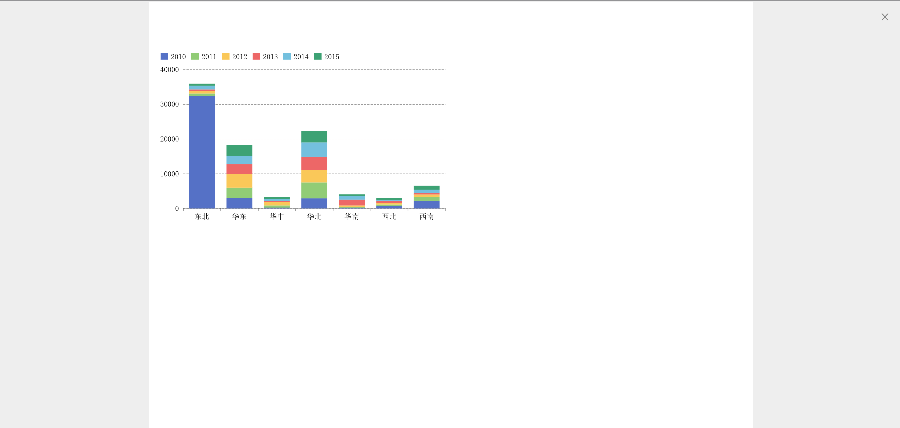
Task: Toggle the 2012 series in the legend
Action: point(235,57)
